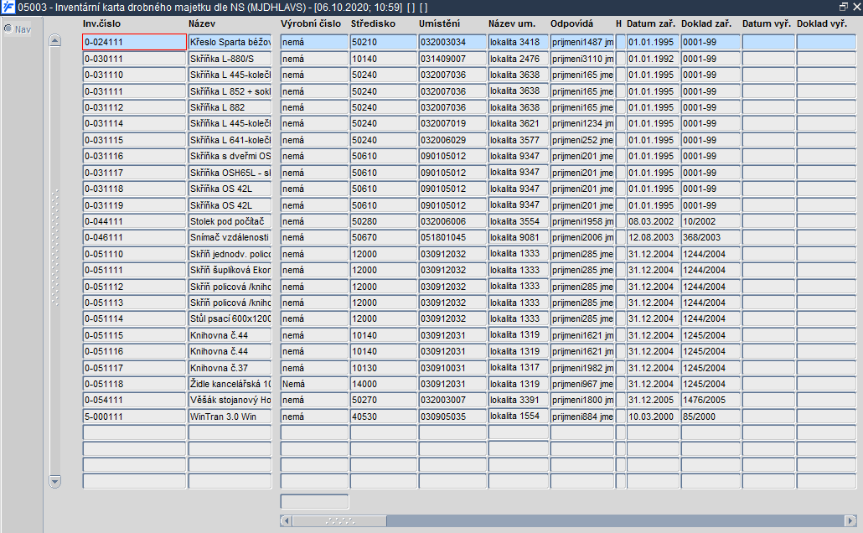The height and width of the screenshot is (533, 863).
Task: Click Umístění cell 031409007
Action: [452, 59]
